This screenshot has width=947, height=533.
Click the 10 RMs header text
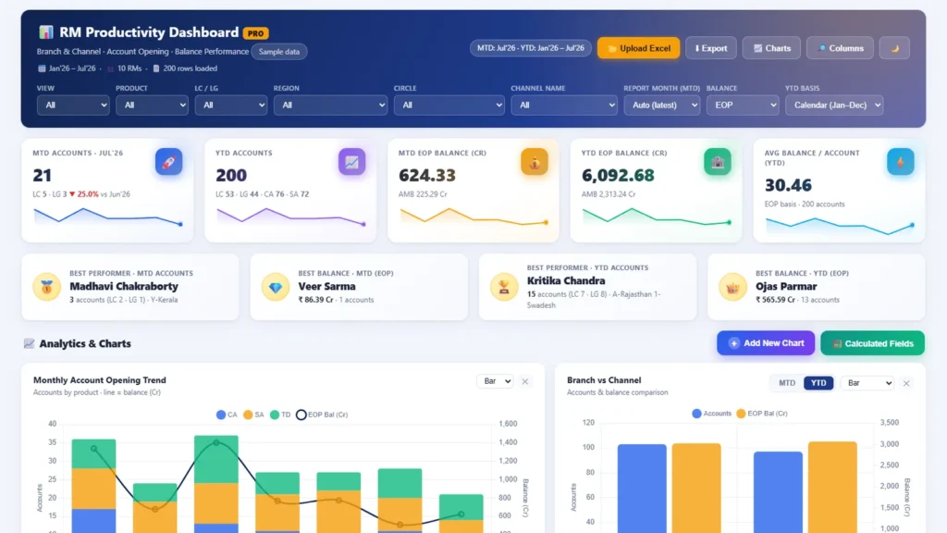(x=129, y=68)
